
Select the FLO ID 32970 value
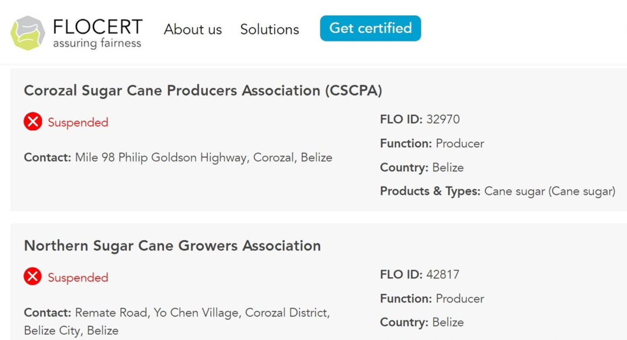click(443, 120)
